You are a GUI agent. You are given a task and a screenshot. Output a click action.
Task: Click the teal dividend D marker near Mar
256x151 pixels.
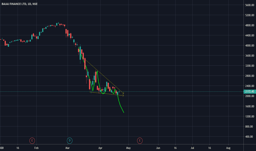tap(69, 141)
